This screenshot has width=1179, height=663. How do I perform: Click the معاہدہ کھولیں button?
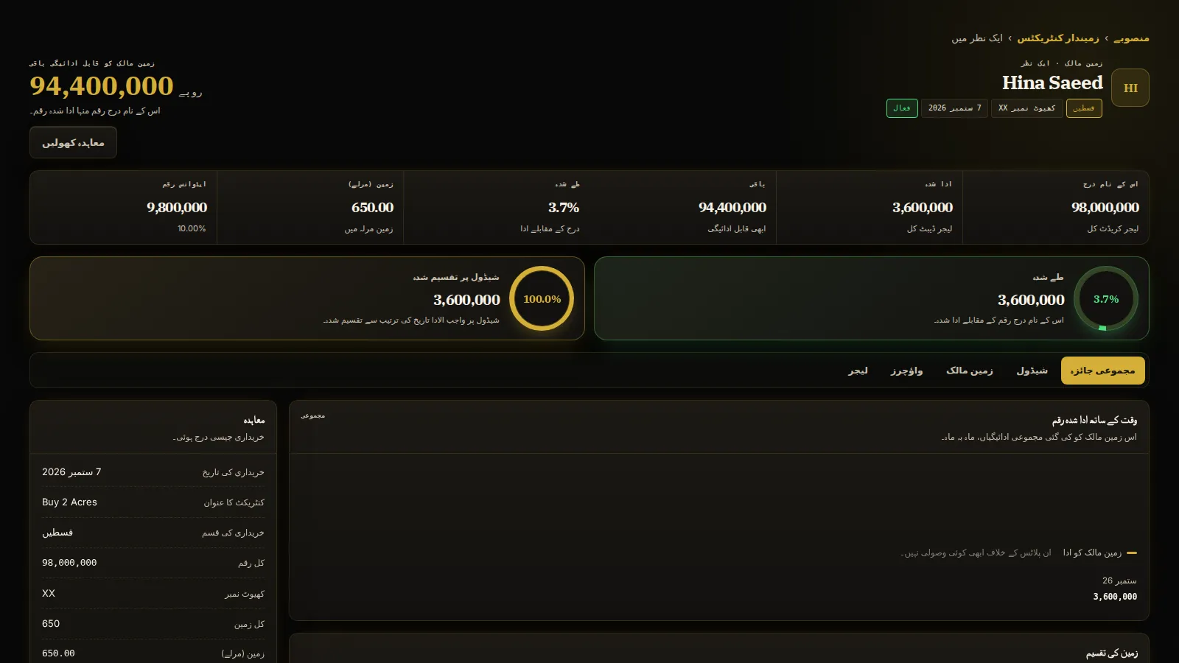[x=73, y=142]
